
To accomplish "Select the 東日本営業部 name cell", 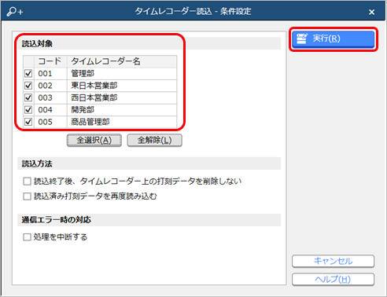I will coord(122,86).
